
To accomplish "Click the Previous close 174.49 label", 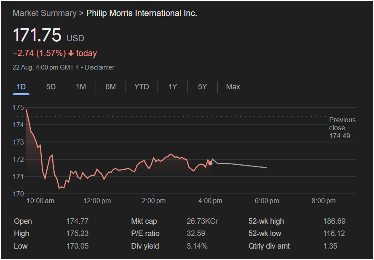I will point(342,128).
